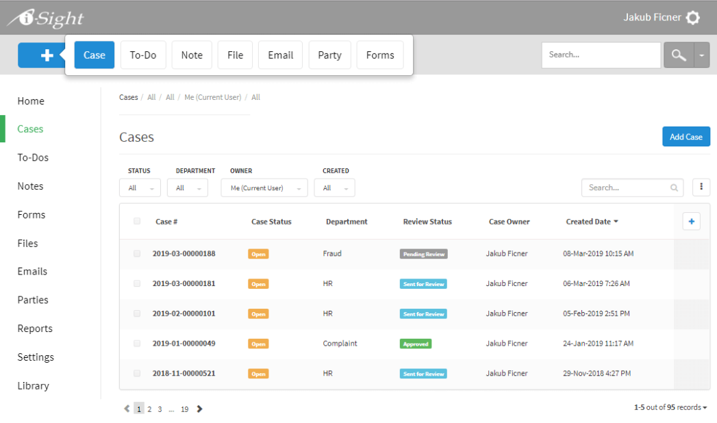This screenshot has width=717, height=423.
Task: Open To-Dos in the sidebar
Action: (x=33, y=157)
